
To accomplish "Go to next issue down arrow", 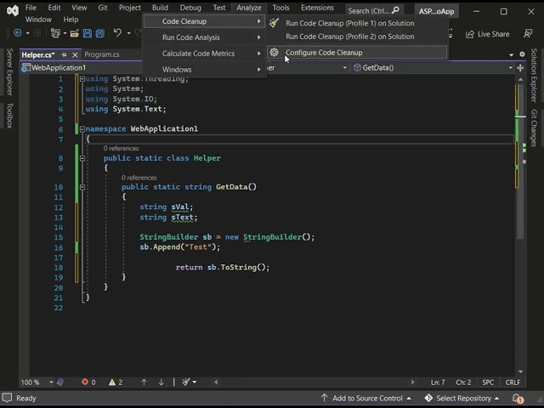I will point(161,382).
